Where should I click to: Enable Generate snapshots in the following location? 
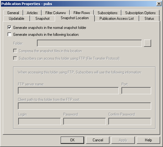click(9, 35)
